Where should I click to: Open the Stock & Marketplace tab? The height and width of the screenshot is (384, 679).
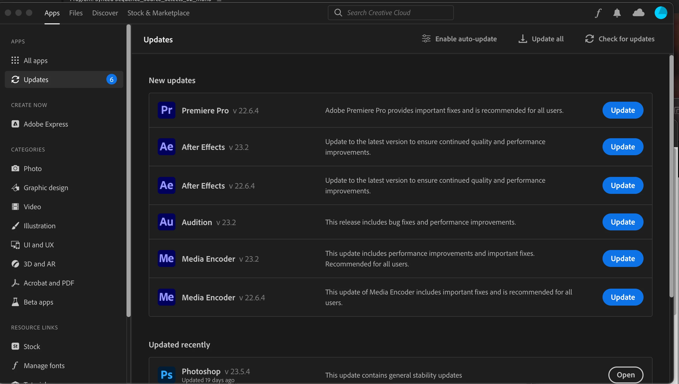(x=158, y=13)
